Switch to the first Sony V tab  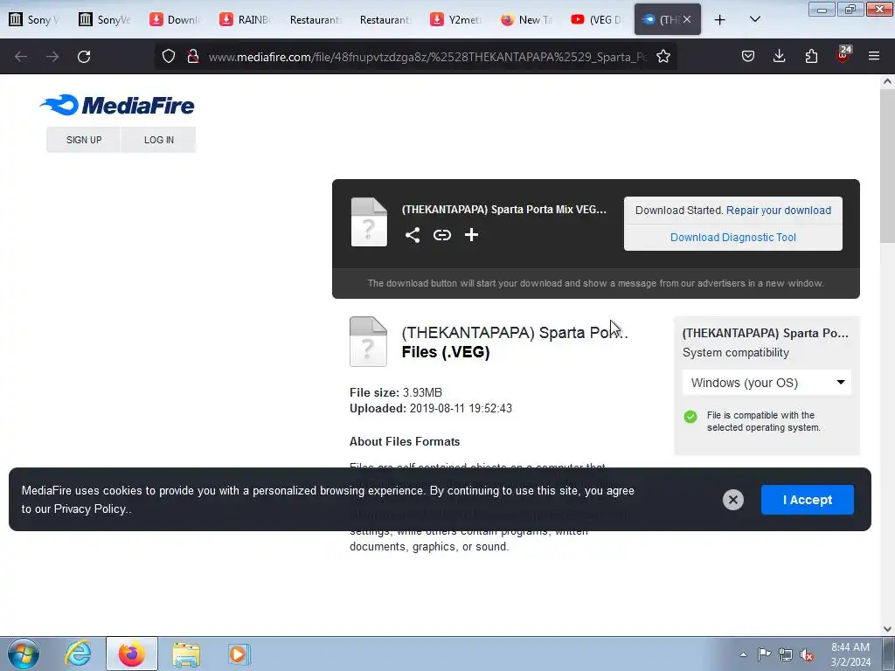(35, 20)
